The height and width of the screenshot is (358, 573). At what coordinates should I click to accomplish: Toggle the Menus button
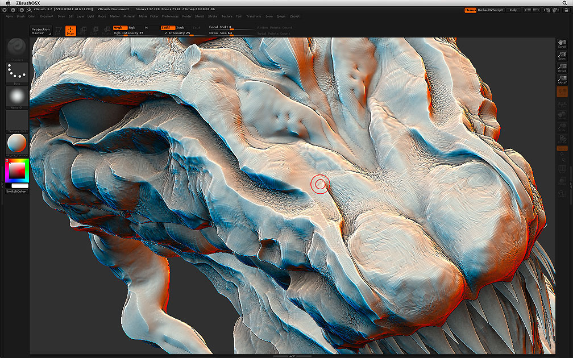pos(470,10)
